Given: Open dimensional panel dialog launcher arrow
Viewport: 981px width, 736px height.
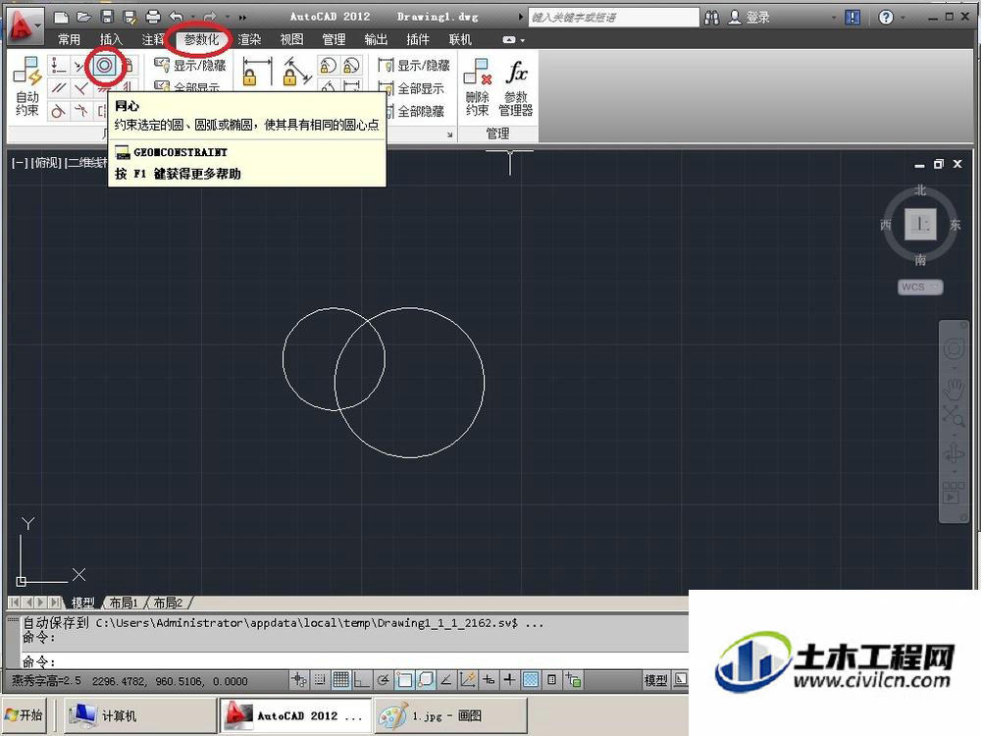Looking at the screenshot, I should (449, 133).
